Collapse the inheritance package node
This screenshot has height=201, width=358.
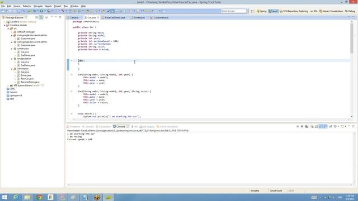(x=12, y=69)
